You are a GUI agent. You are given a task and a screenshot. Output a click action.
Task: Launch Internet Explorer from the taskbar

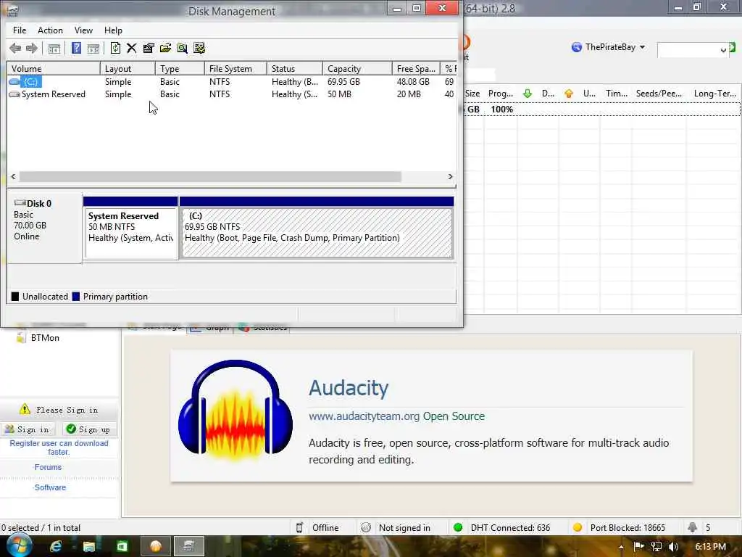(56, 547)
